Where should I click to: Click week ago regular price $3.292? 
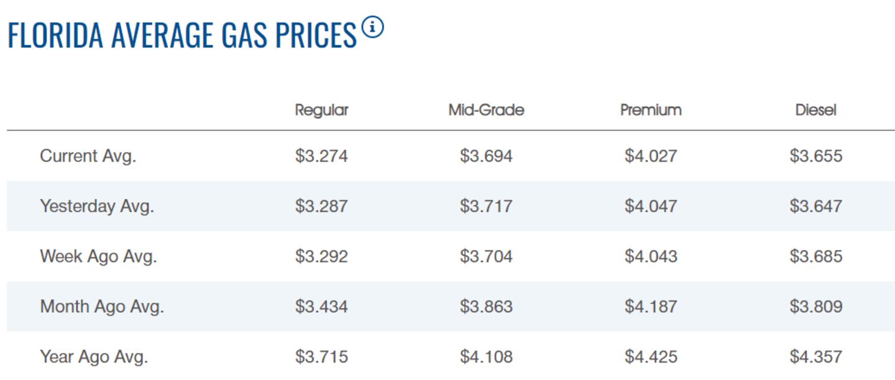pyautogui.click(x=321, y=256)
